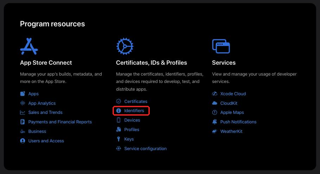This screenshot has height=174, width=320.
Task: Go to Business link
Action: (37, 131)
